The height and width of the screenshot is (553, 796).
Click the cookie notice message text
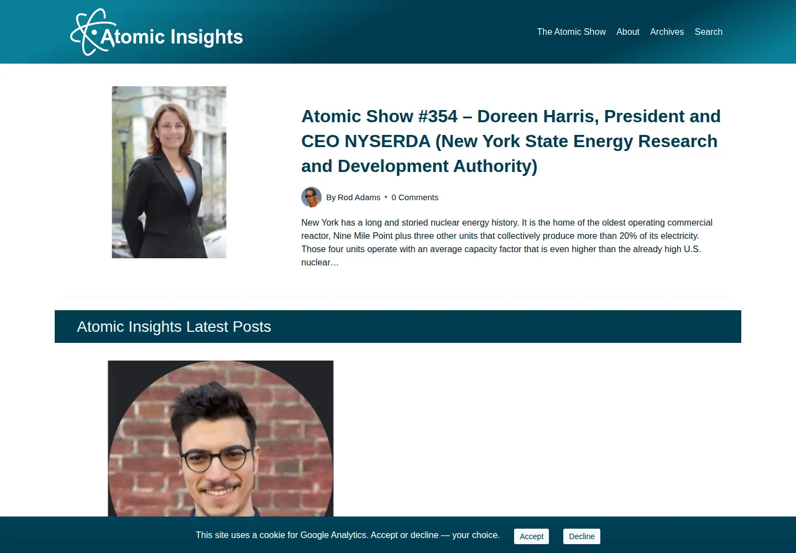pos(348,535)
